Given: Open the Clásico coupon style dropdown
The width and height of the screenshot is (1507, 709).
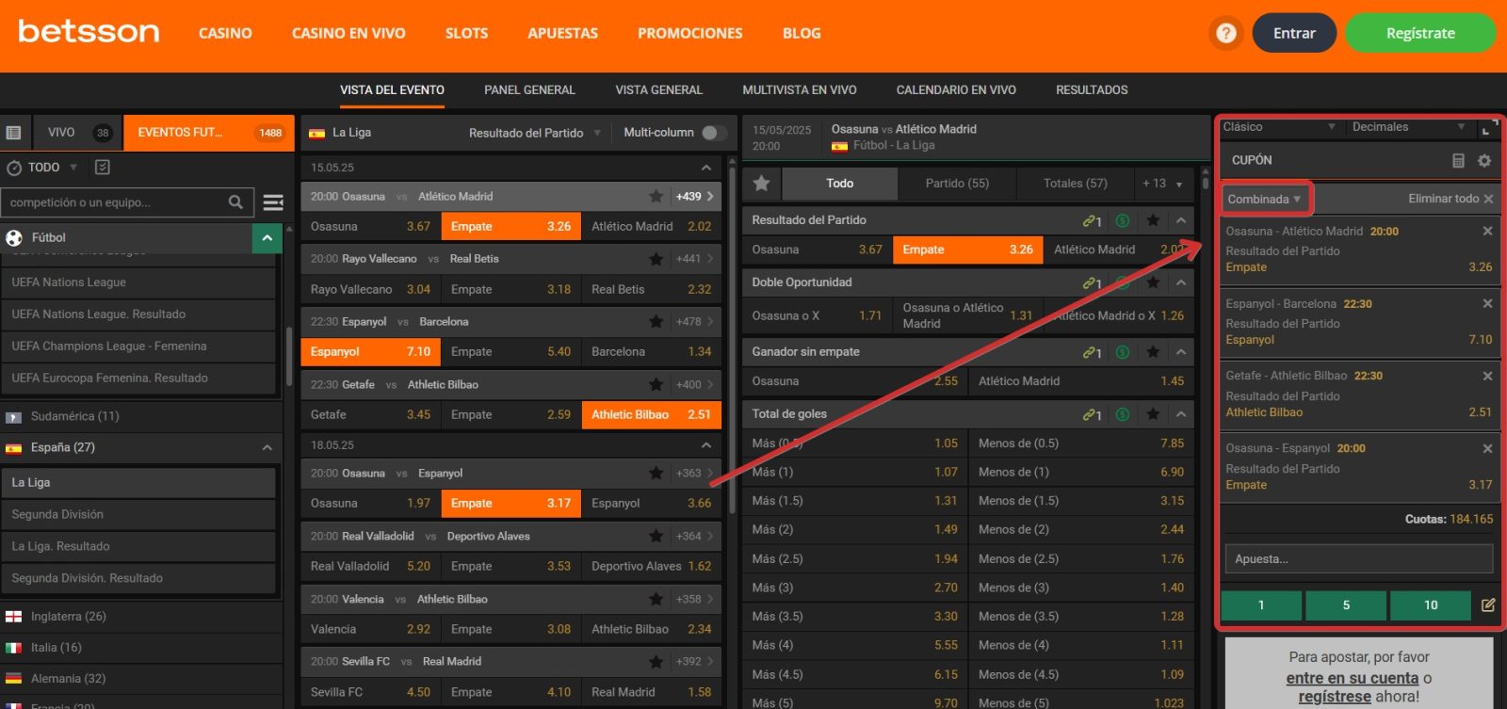Looking at the screenshot, I should (x=1279, y=127).
